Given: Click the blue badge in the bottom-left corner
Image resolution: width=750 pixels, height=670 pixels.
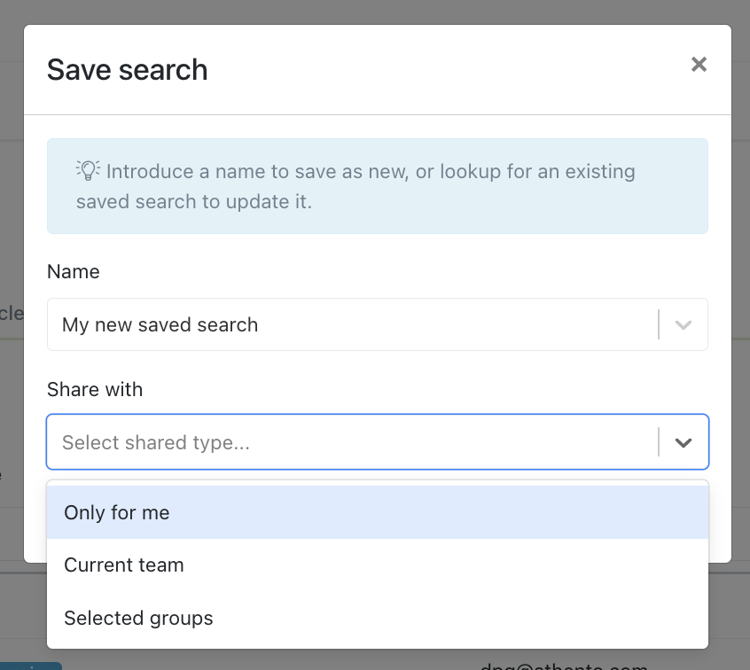Looking at the screenshot, I should pos(31,666).
